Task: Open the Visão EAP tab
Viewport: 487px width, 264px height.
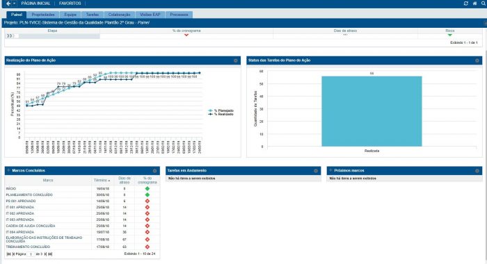Action: [x=150, y=15]
